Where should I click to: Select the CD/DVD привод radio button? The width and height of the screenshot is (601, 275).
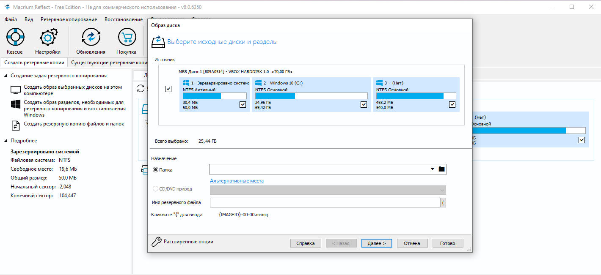click(x=155, y=189)
